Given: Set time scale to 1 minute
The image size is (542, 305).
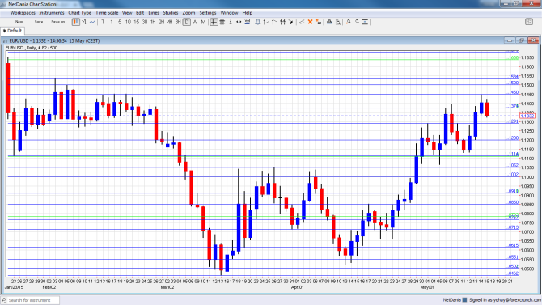Looking at the screenshot, I should 112,22.
